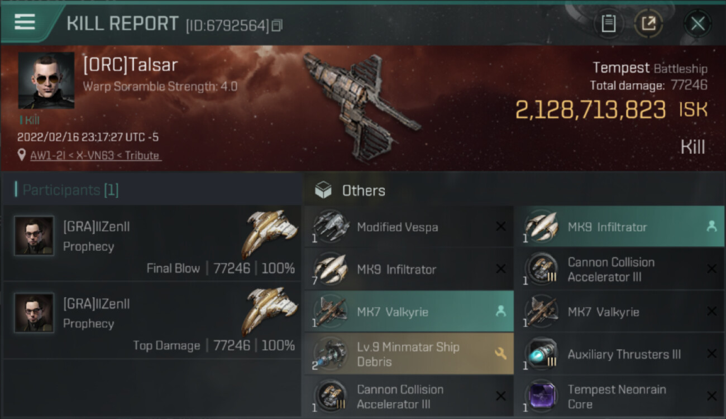Click the share export icon
This screenshot has height=419, width=726.
point(648,23)
